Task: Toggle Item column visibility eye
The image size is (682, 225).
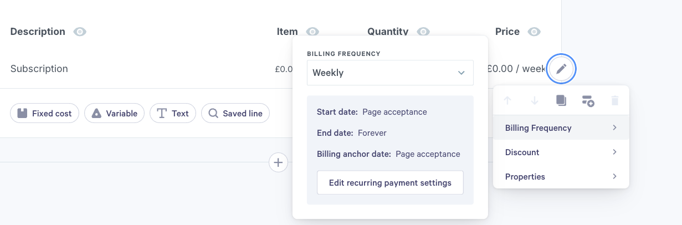Action: tap(312, 32)
